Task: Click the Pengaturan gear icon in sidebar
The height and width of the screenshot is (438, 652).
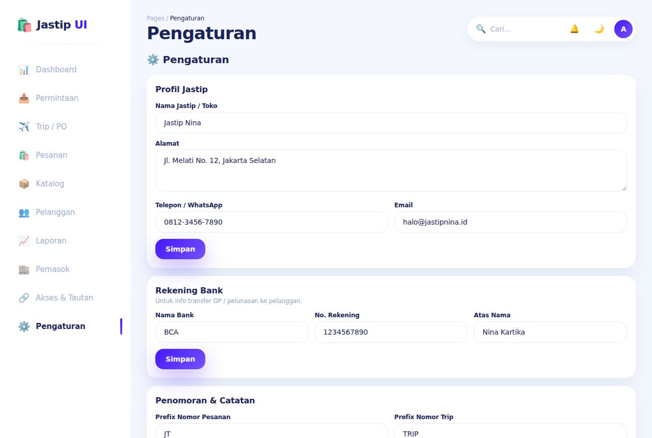Action: point(24,326)
